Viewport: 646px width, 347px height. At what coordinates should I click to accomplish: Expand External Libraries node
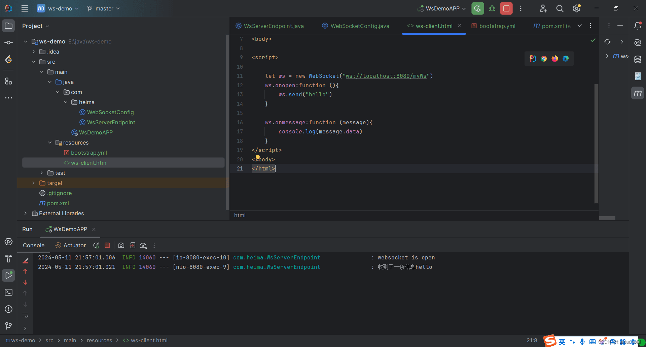pos(25,213)
